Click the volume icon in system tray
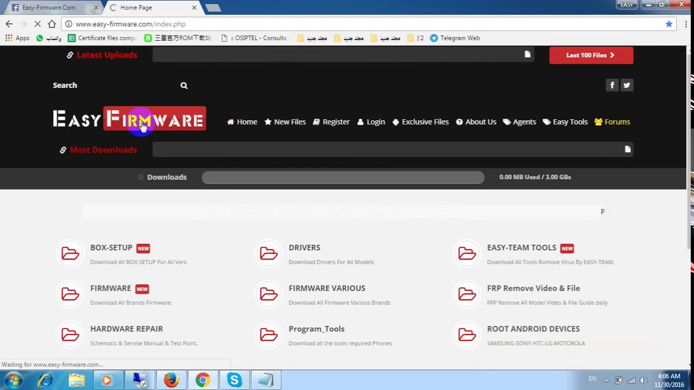This screenshot has width=694, height=390. (644, 380)
